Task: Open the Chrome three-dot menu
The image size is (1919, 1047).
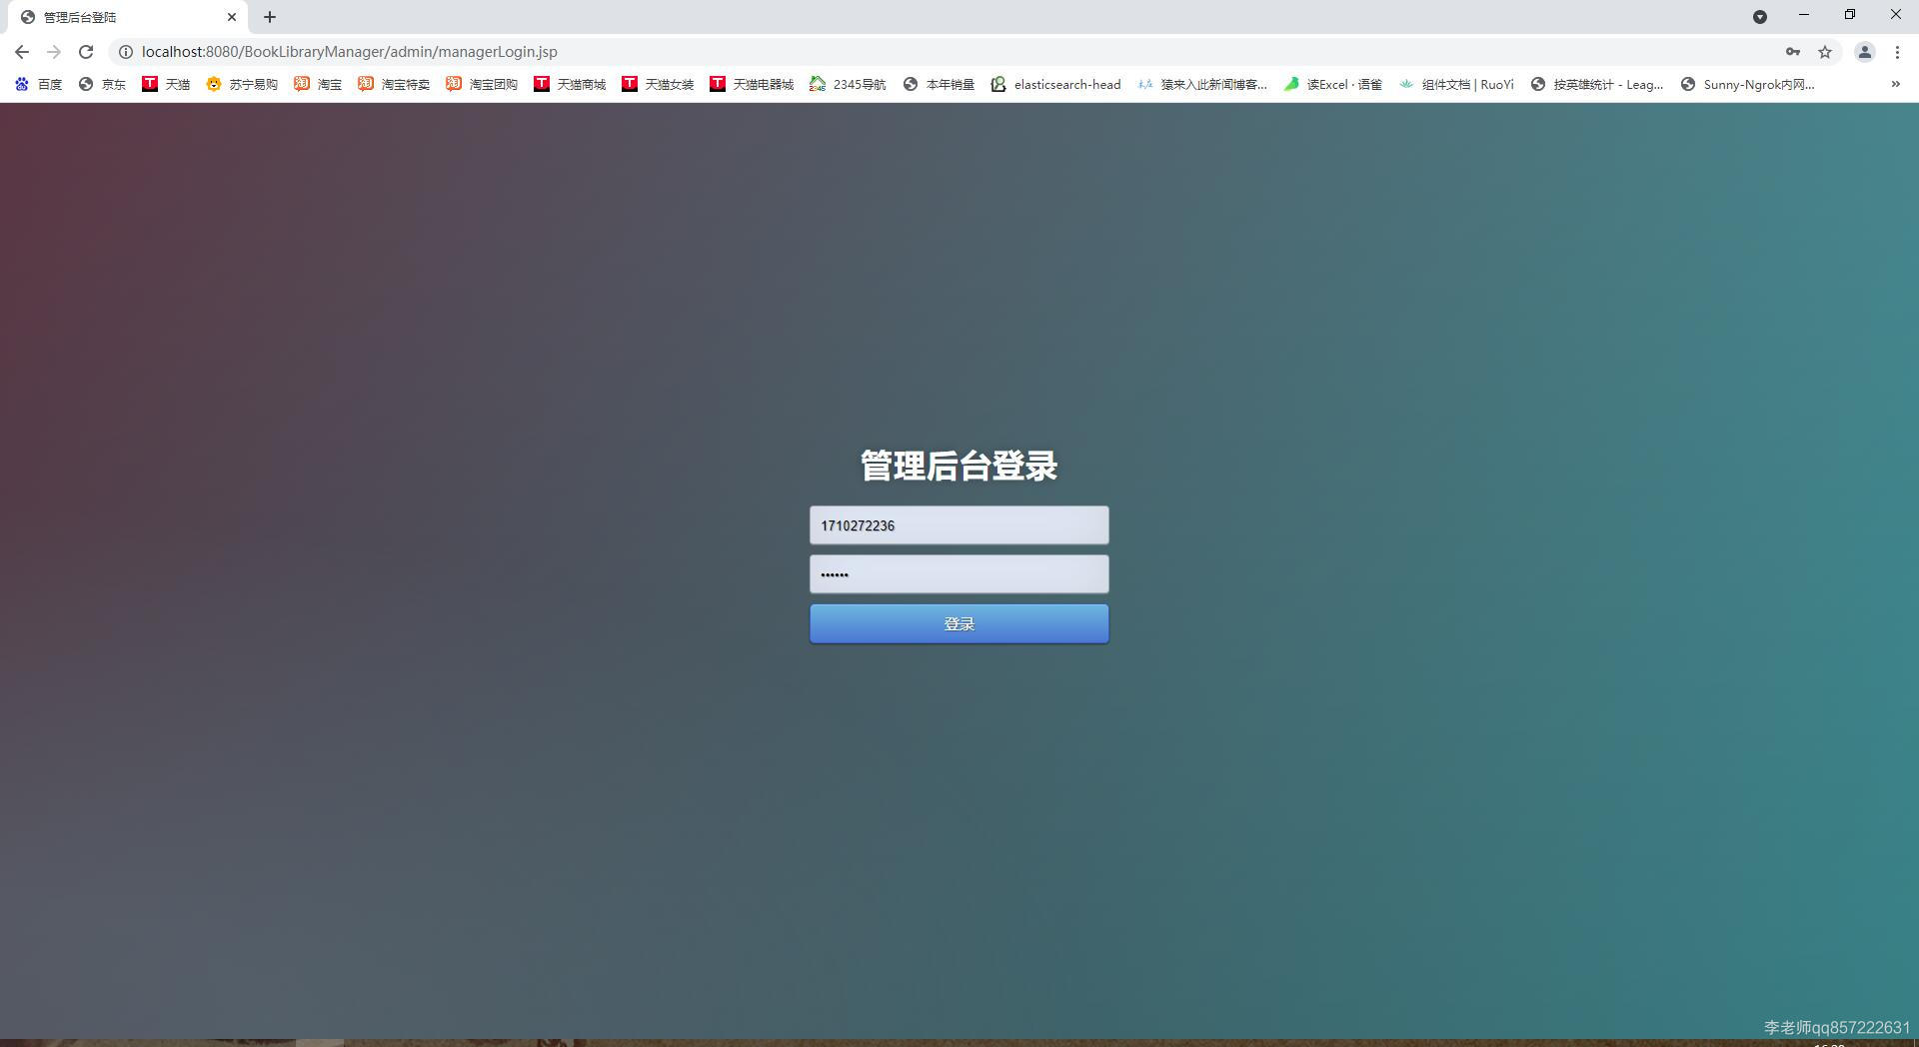Action: 1896,51
